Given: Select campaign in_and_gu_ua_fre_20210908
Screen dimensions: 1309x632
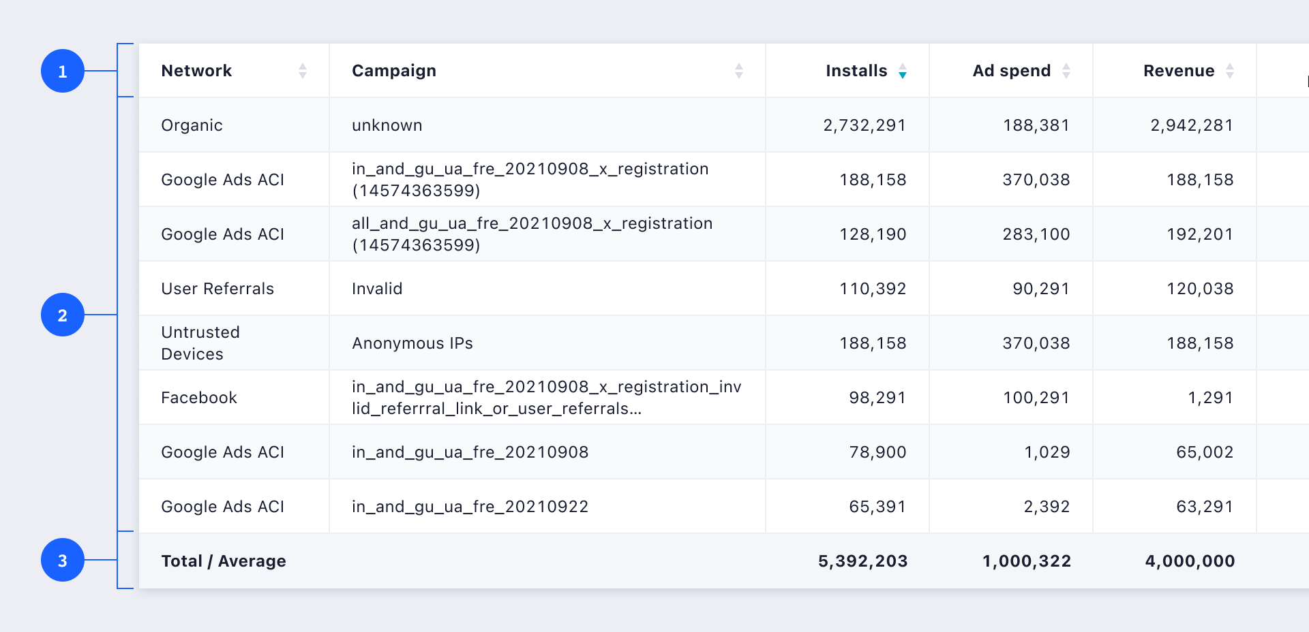Looking at the screenshot, I should click(x=470, y=452).
